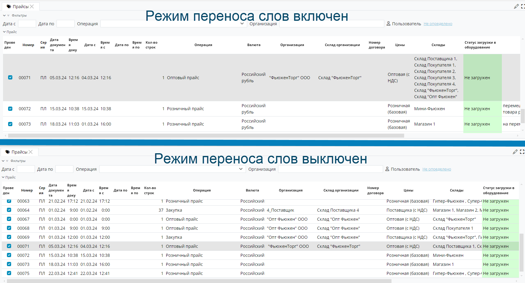Toggle checkbox for row 00075 in bottom table
Image resolution: width=525 pixels, height=283 pixels.
(9, 273)
